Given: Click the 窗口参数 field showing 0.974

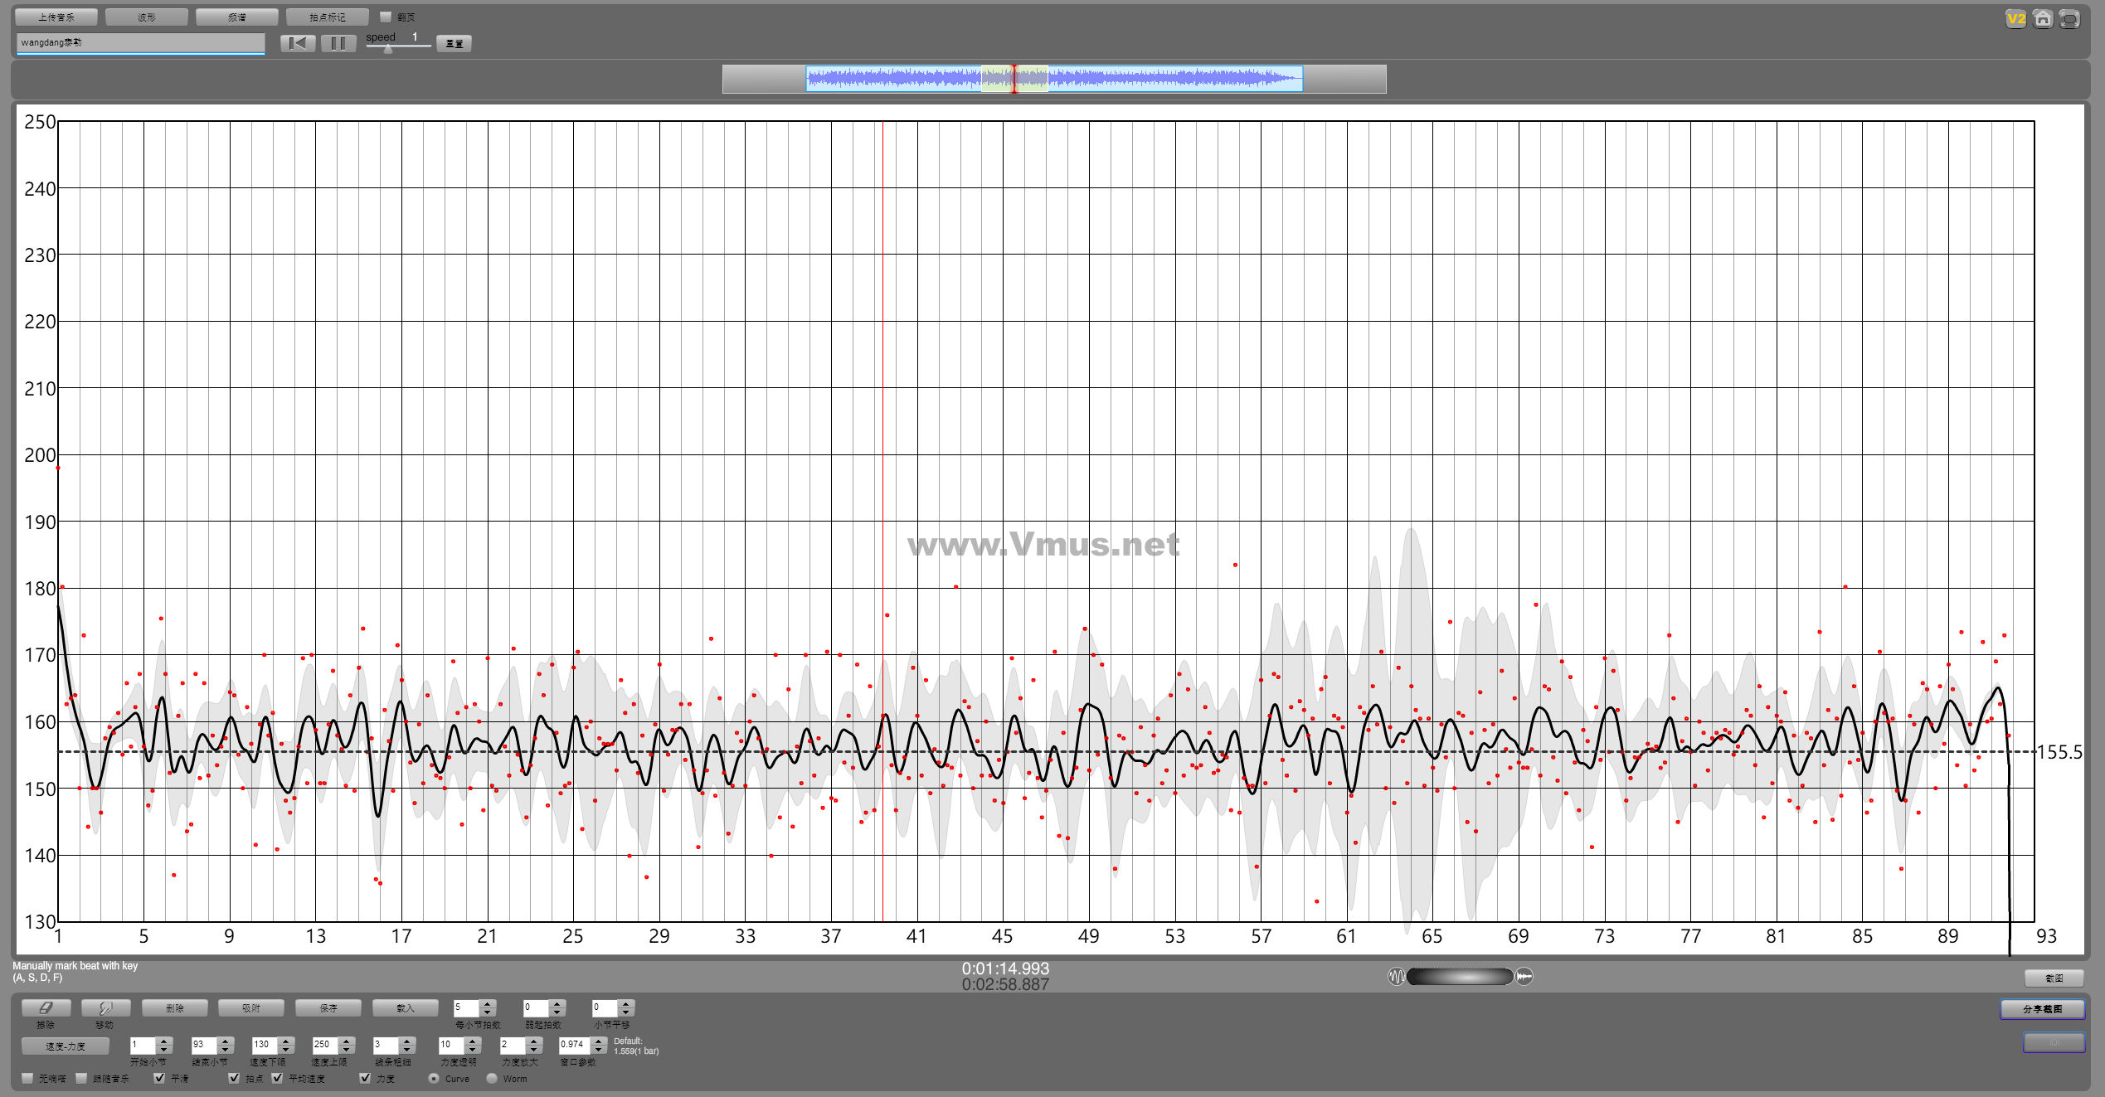Looking at the screenshot, I should pos(575,1045).
